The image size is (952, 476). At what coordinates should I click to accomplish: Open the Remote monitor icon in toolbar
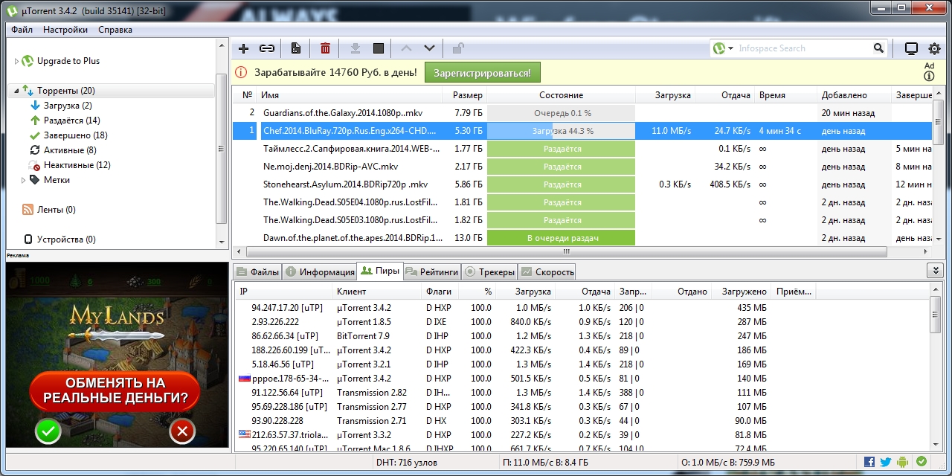pyautogui.click(x=911, y=48)
